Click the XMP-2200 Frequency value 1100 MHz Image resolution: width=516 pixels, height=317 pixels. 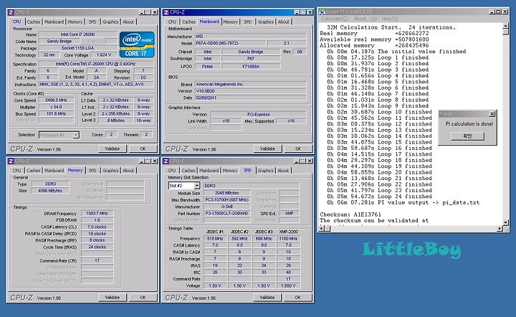pyautogui.click(x=288, y=239)
